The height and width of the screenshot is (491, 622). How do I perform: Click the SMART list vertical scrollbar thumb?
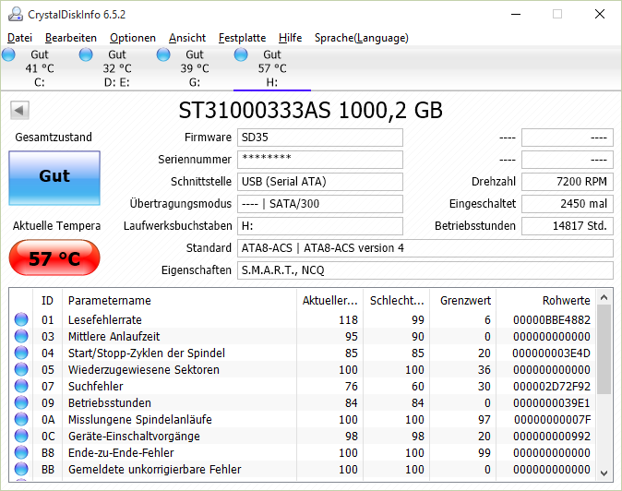[604, 350]
